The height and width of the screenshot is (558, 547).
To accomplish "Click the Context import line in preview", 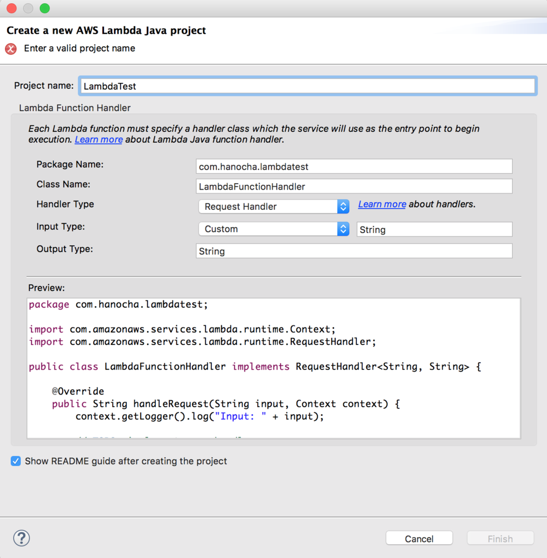I will click(182, 330).
